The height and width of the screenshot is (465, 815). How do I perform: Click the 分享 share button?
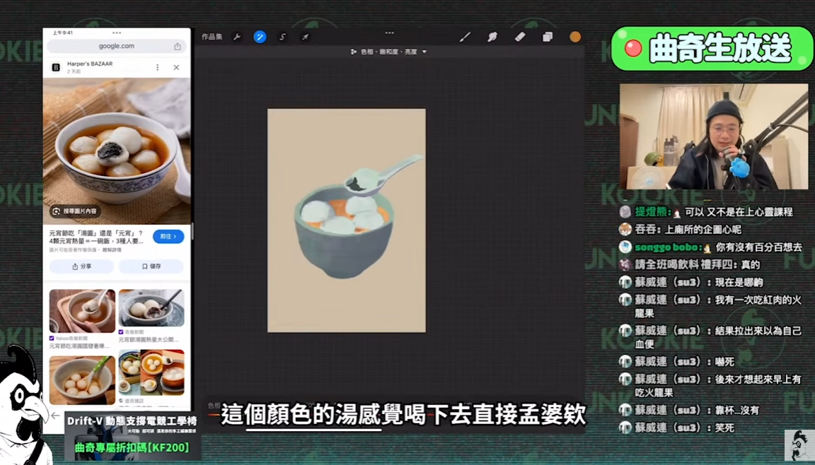tap(81, 266)
